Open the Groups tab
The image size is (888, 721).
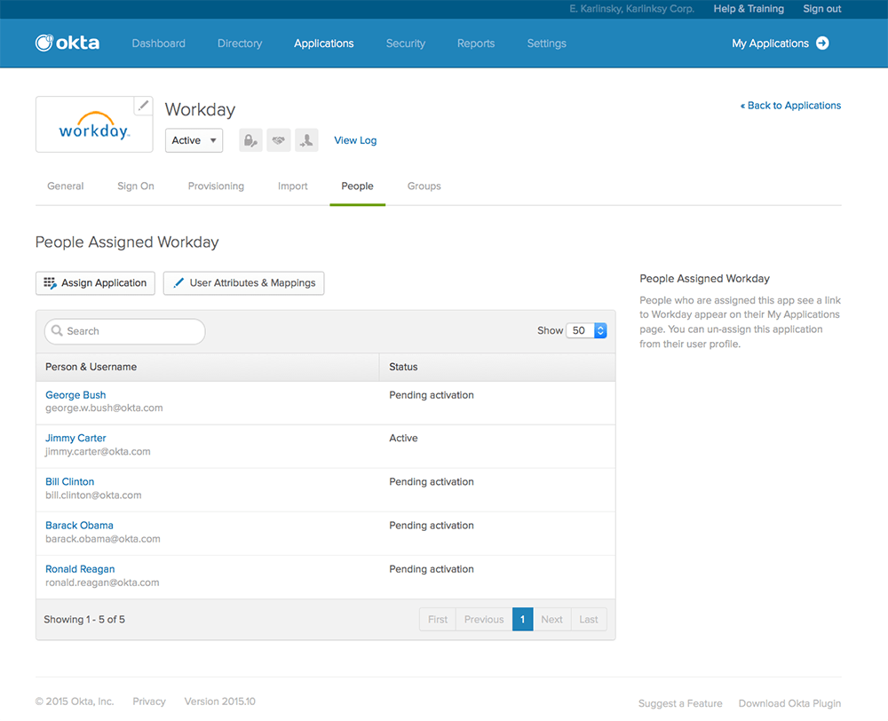pos(424,186)
